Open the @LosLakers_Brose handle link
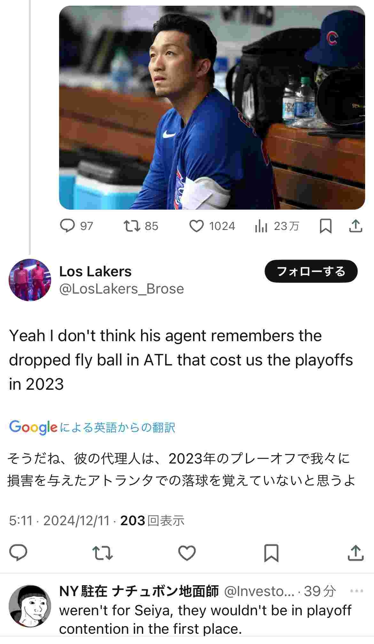This screenshot has height=644, width=374. tap(121, 289)
